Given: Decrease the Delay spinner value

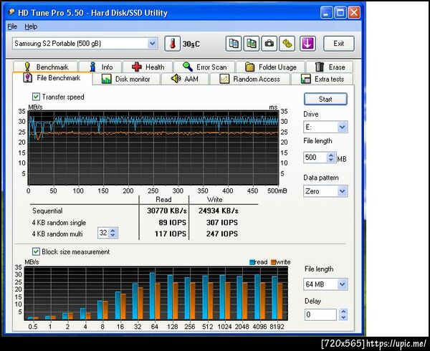Looking at the screenshot, I should pos(343,317).
